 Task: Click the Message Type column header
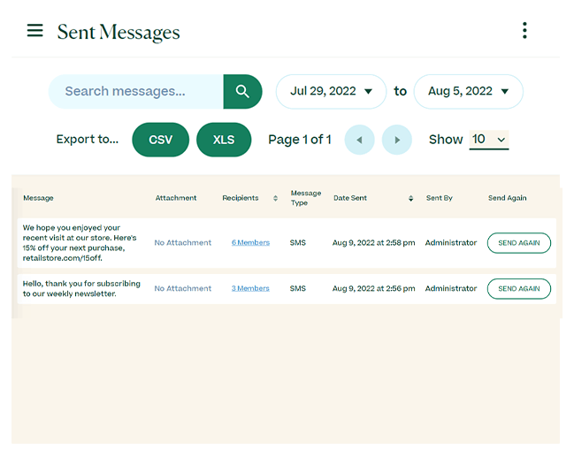tap(306, 198)
